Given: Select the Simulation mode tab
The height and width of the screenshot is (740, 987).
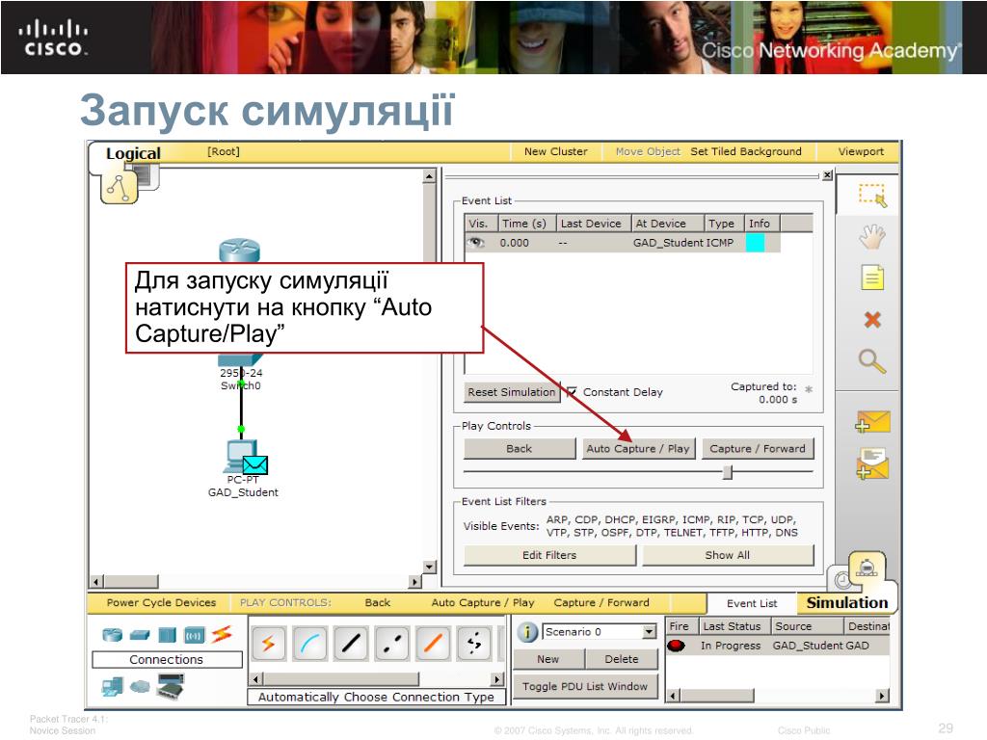Looking at the screenshot, I should [846, 603].
